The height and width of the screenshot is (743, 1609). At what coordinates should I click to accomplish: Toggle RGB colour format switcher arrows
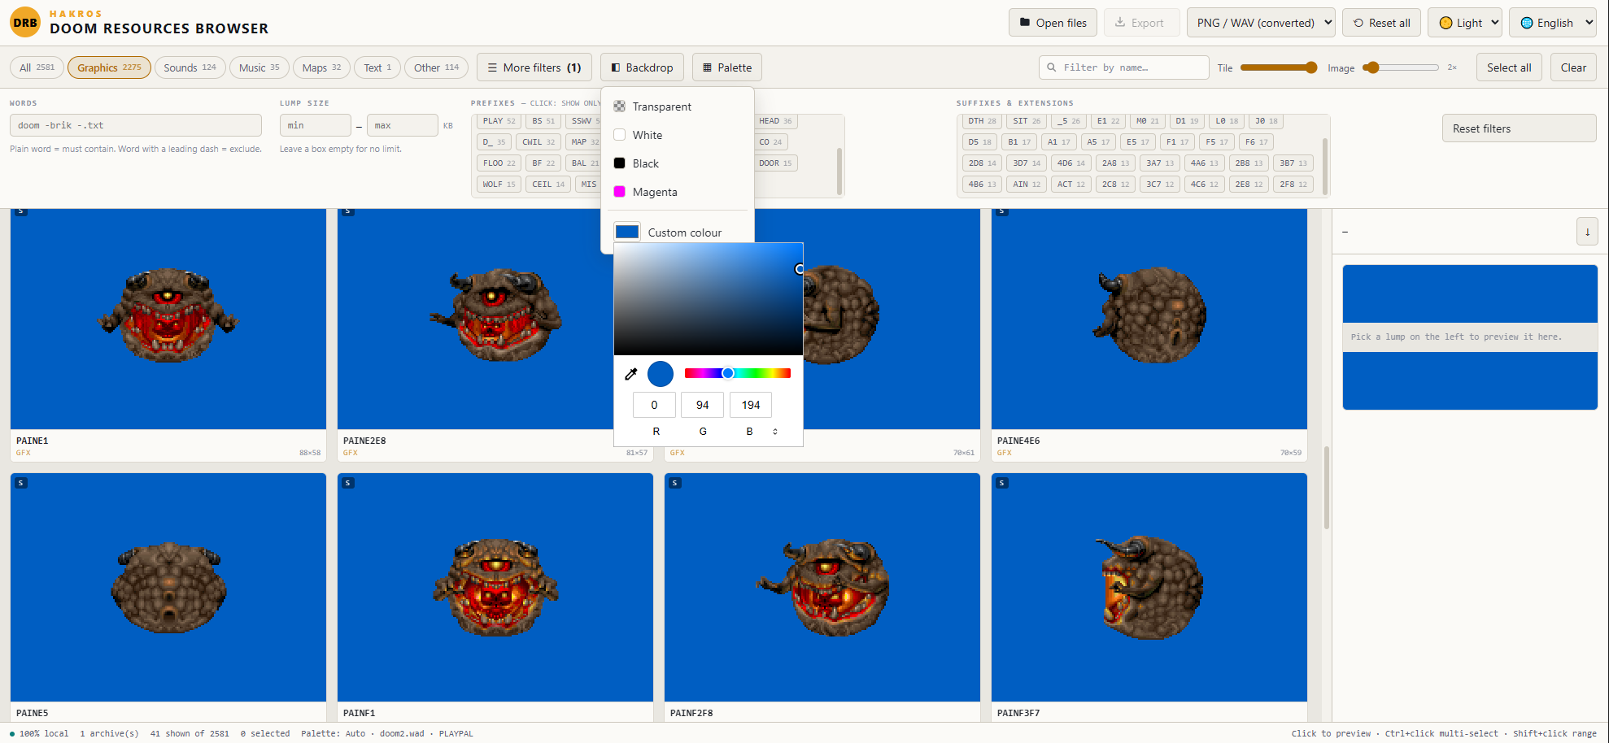[x=775, y=432]
